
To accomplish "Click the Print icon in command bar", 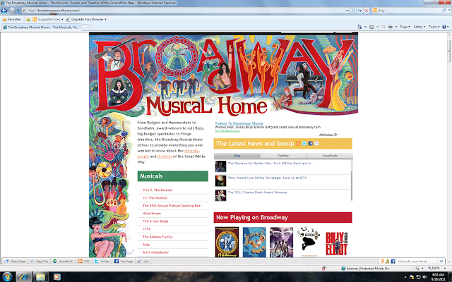I will click(x=391, y=27).
